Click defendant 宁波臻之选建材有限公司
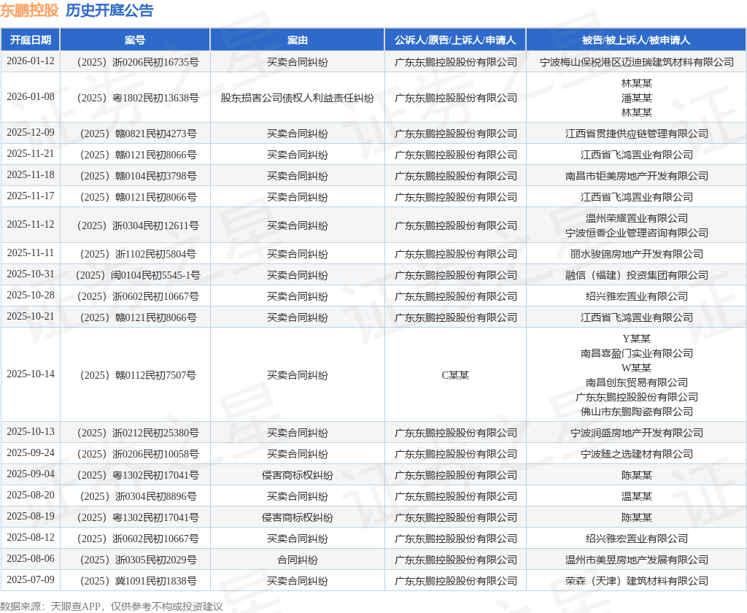 coord(636,454)
